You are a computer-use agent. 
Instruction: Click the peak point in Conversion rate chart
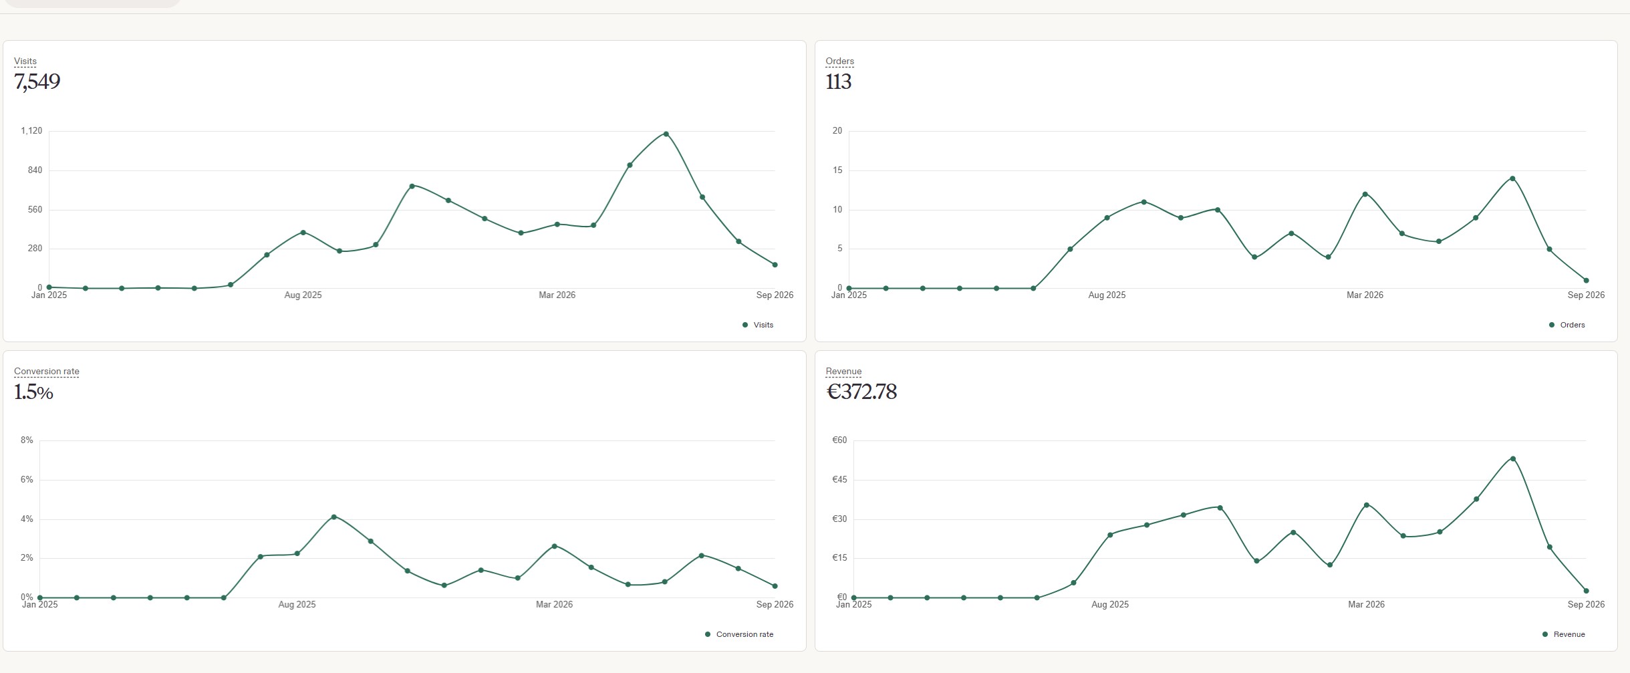(x=333, y=517)
